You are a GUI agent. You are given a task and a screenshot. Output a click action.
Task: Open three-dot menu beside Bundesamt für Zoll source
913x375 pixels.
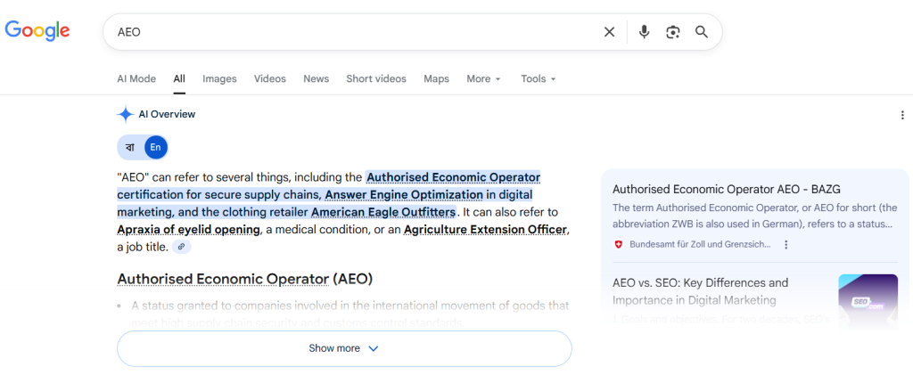pos(786,245)
